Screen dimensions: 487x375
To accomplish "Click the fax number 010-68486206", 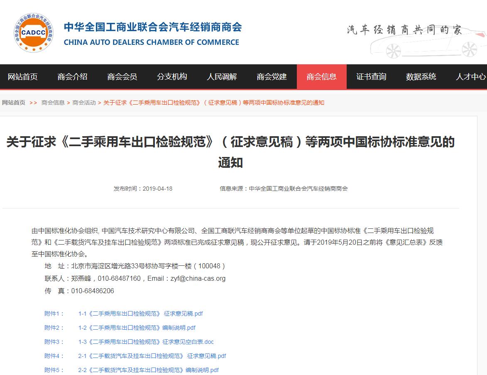I will tap(93, 291).
